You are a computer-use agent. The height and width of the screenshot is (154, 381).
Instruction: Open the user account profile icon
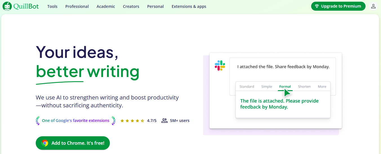(x=373, y=6)
